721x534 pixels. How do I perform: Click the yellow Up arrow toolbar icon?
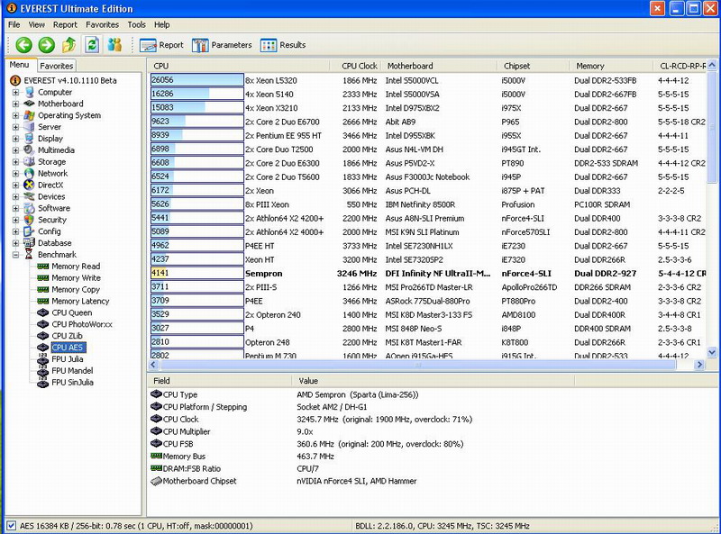point(68,45)
